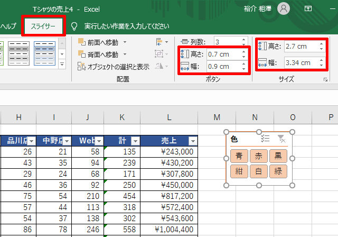Click the size 幅 field showing 3.34 cm
This screenshot has height=237, width=338.
point(302,62)
